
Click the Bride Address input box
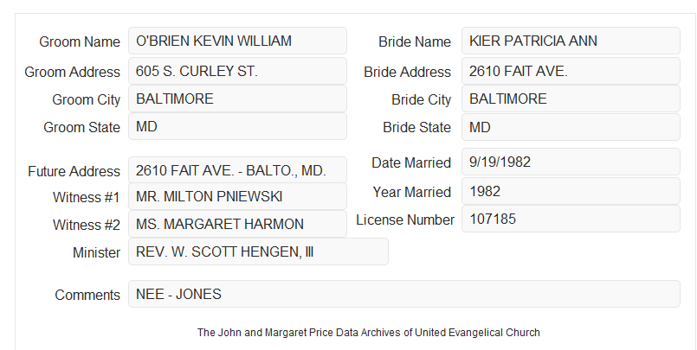tap(571, 71)
